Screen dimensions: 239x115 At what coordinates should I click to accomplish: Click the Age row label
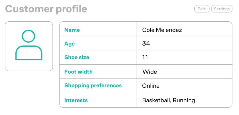tap(69, 44)
